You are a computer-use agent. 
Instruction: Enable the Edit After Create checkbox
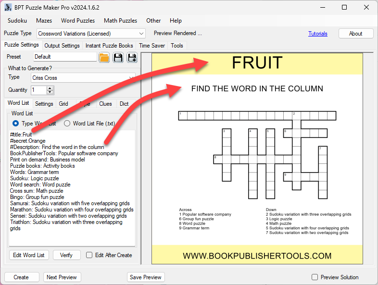click(x=89, y=255)
